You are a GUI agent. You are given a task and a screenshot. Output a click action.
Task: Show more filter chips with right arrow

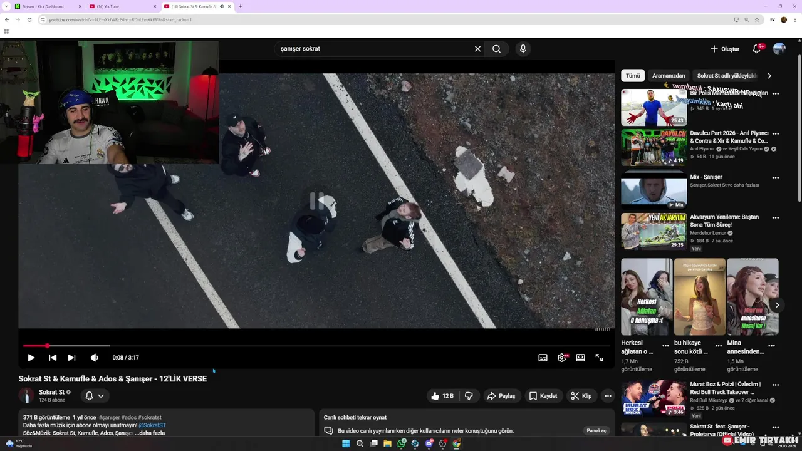(769, 76)
